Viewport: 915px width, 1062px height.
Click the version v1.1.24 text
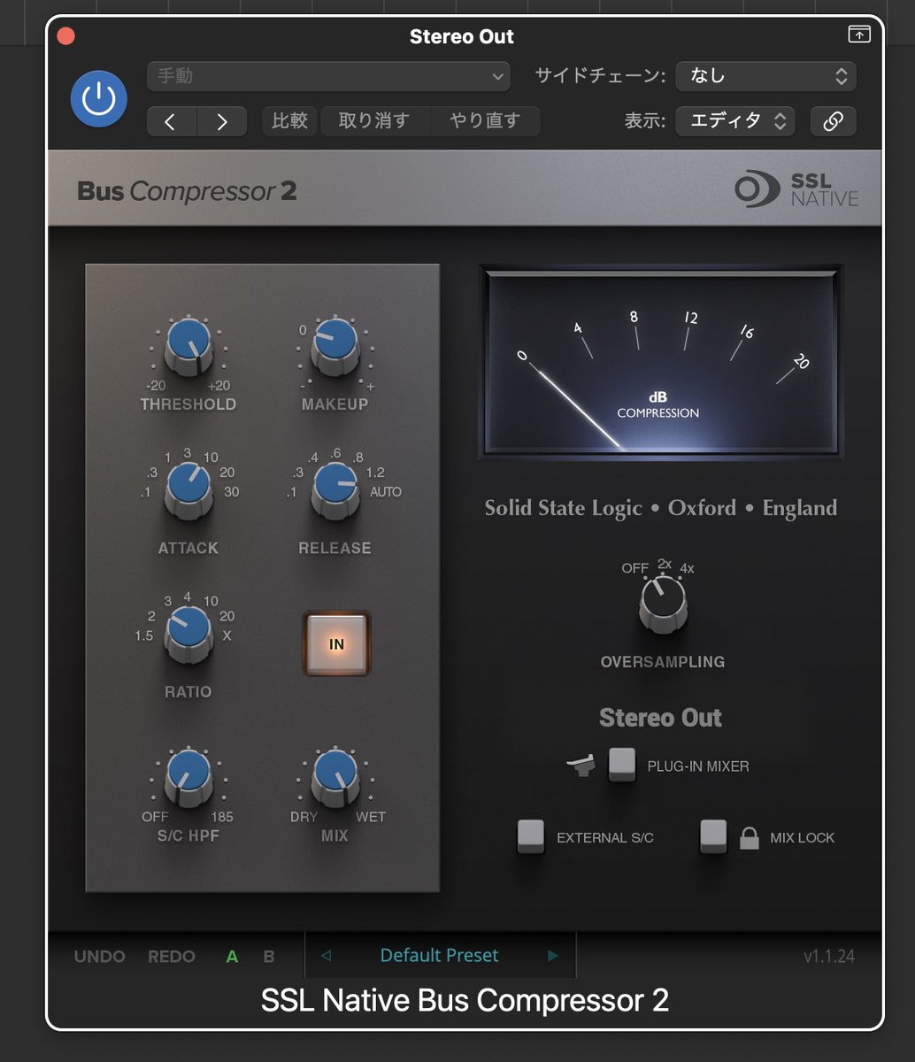829,957
